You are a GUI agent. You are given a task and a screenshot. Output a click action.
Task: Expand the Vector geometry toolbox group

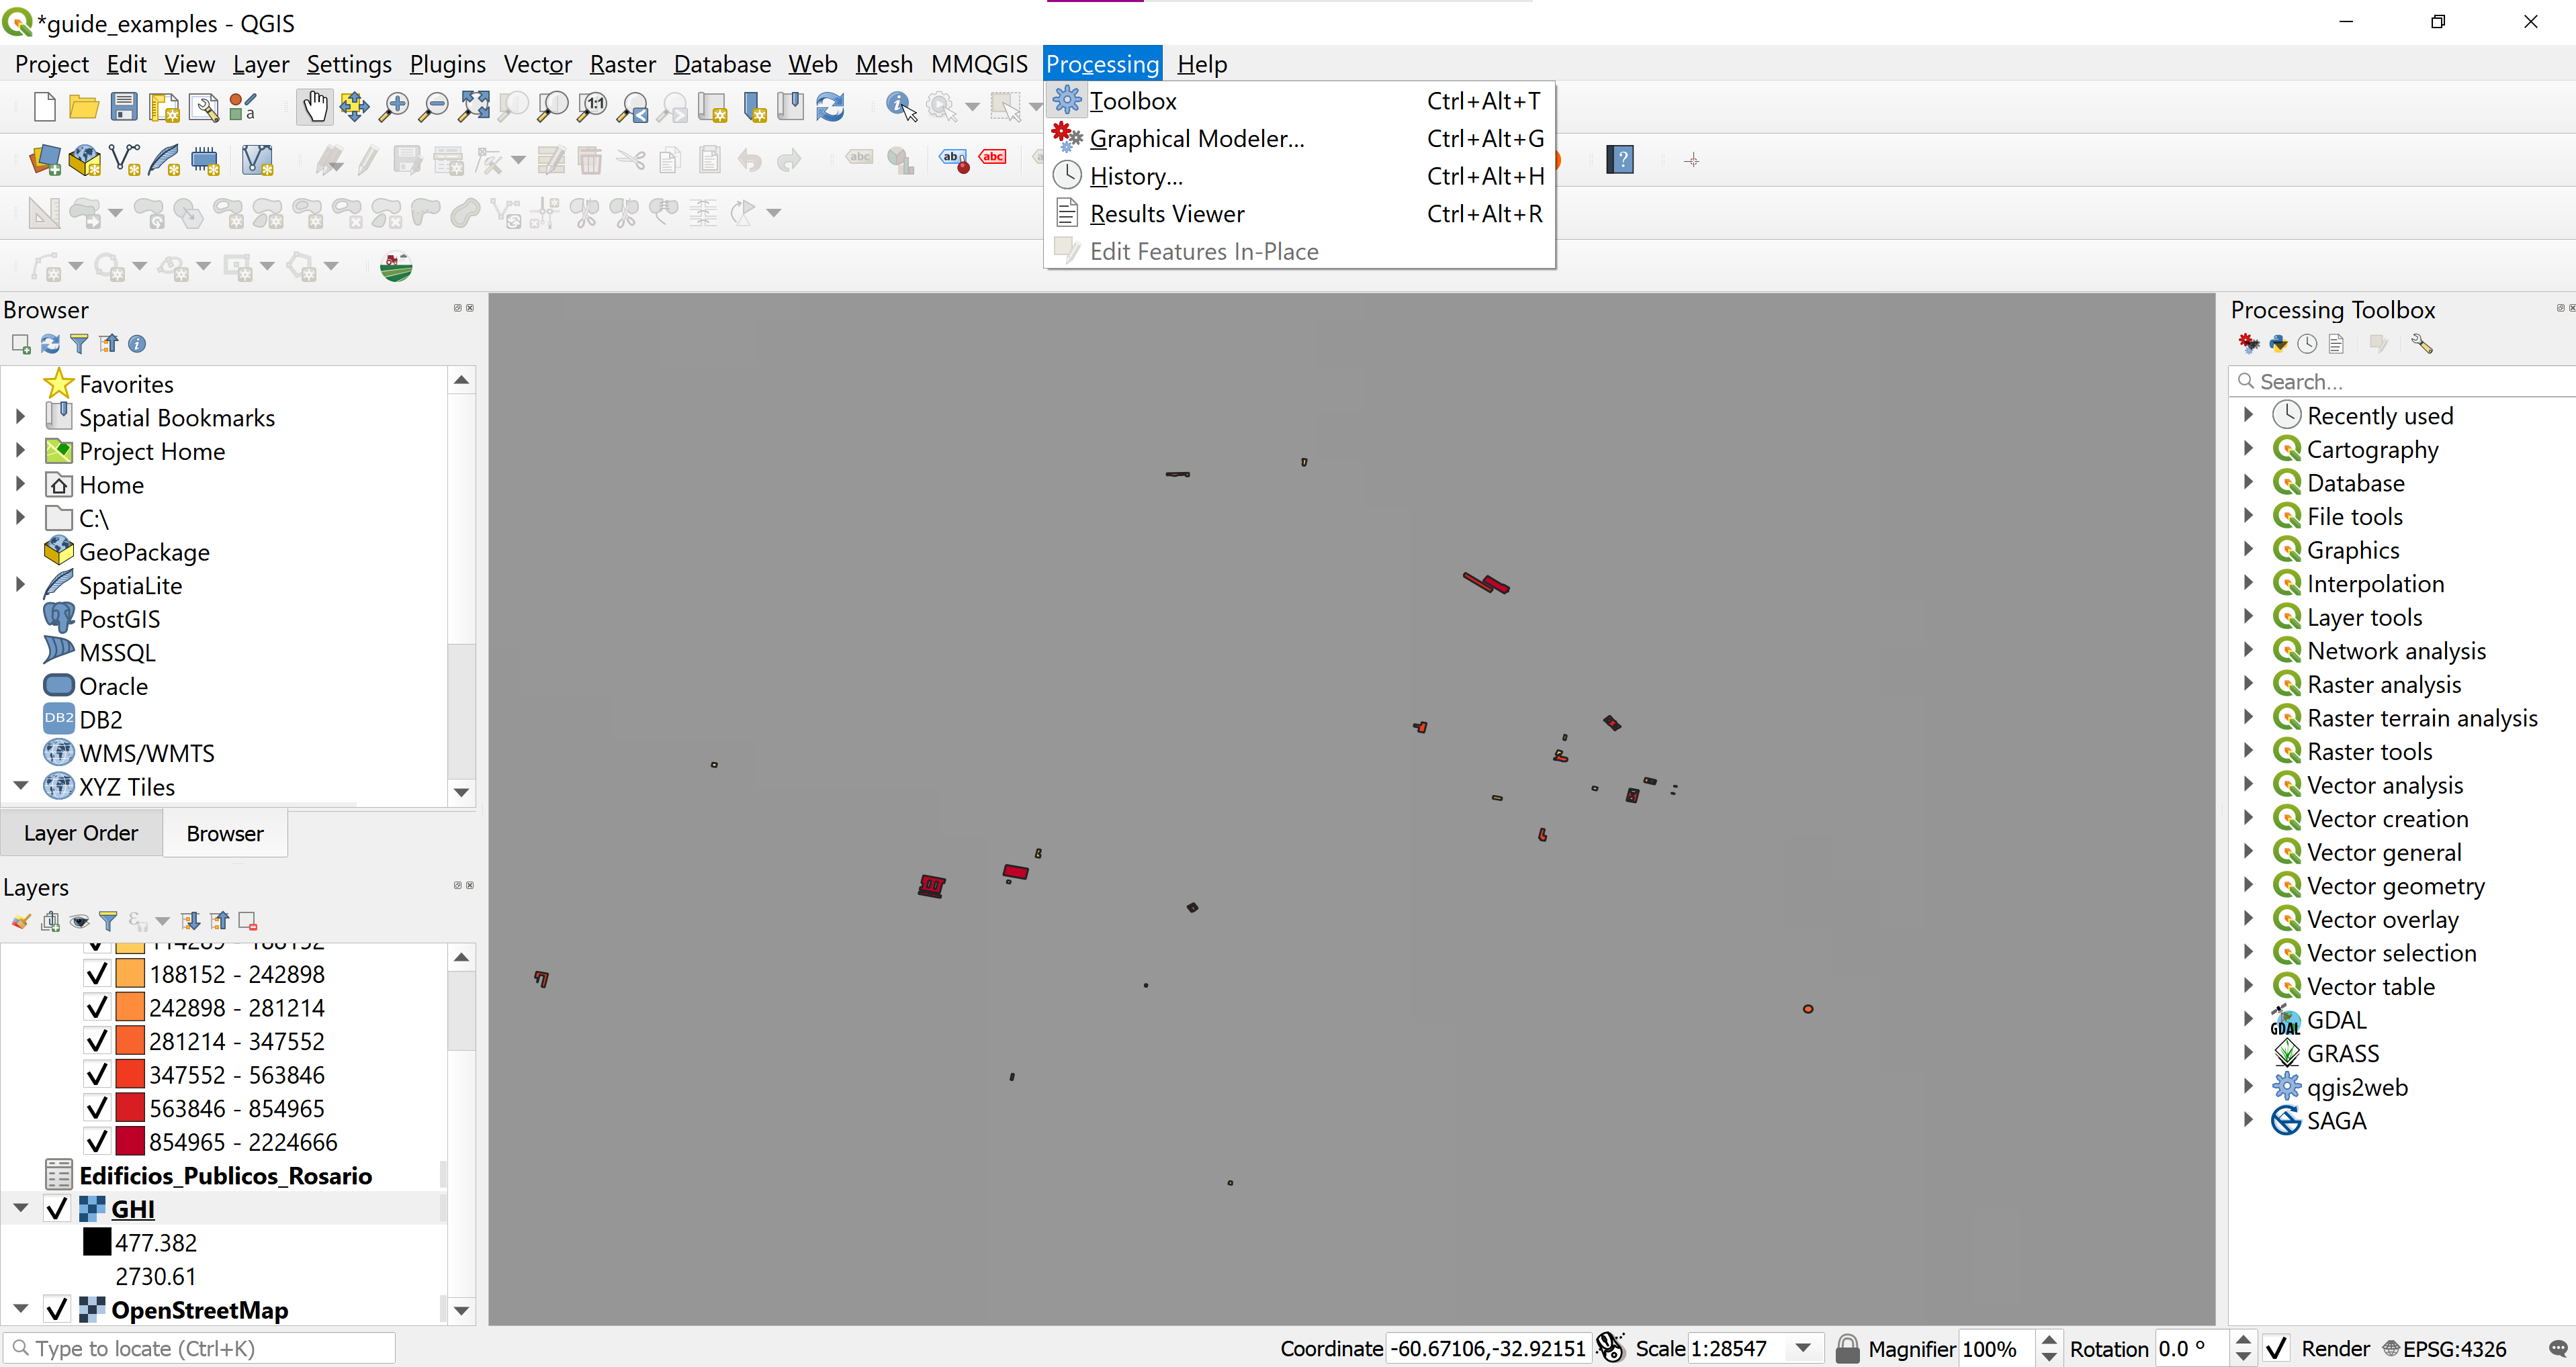pyautogui.click(x=2248, y=886)
